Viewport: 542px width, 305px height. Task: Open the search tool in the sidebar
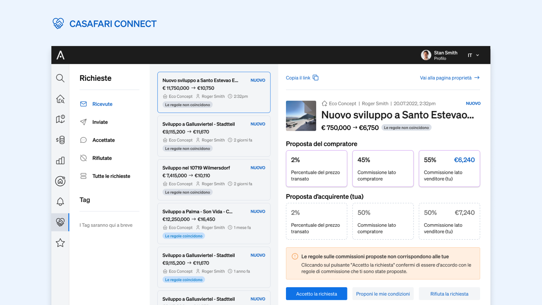coord(60,78)
